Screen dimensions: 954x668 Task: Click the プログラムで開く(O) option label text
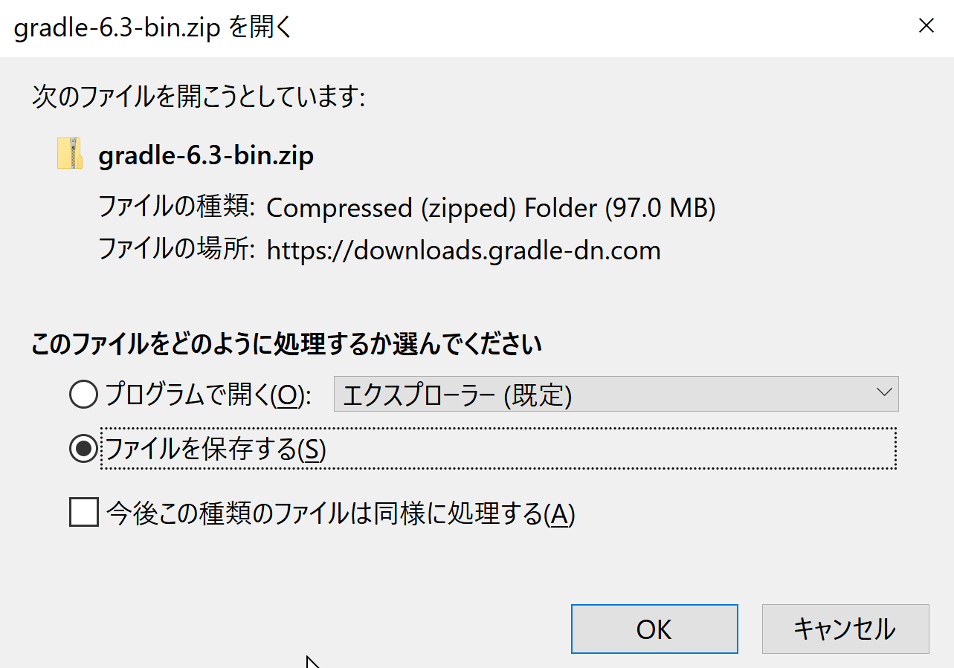pos(207,395)
